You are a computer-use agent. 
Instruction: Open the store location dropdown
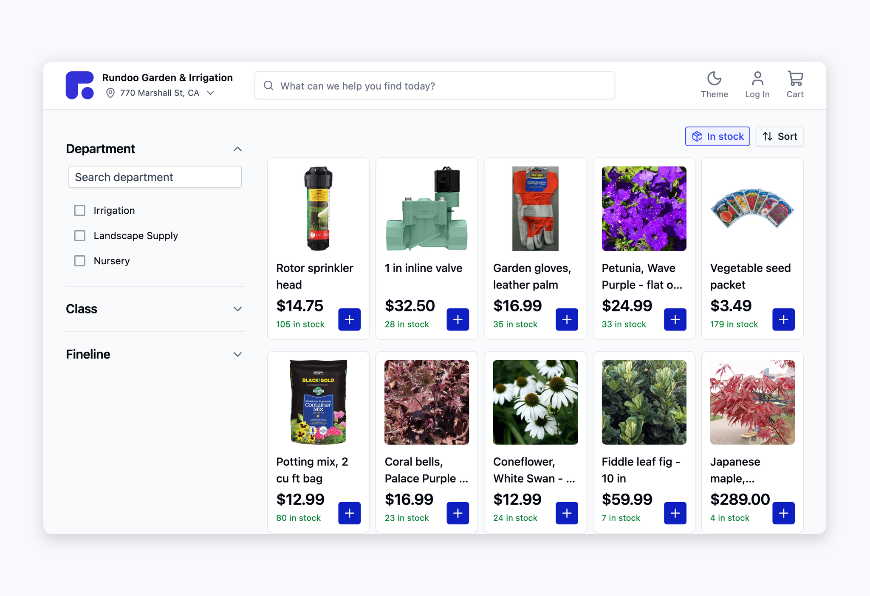click(210, 93)
